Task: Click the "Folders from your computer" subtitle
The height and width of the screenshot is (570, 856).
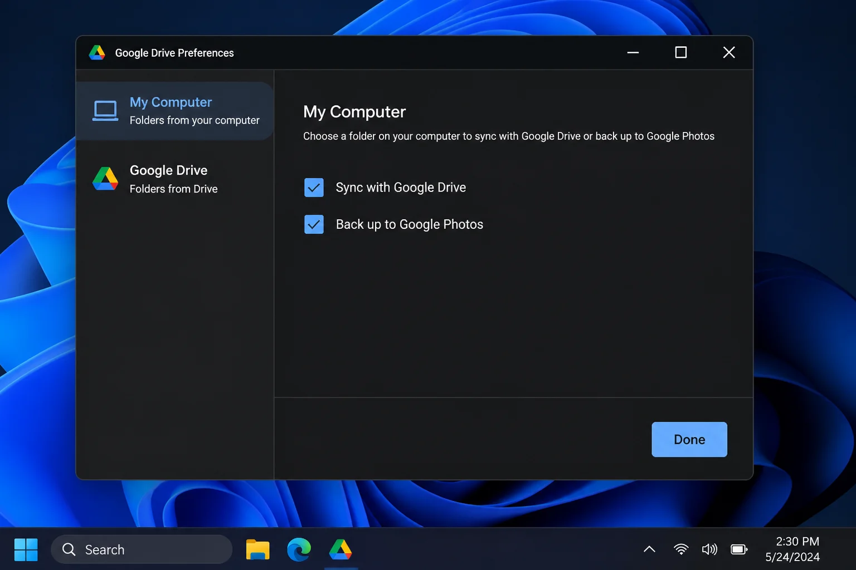Action: click(194, 120)
